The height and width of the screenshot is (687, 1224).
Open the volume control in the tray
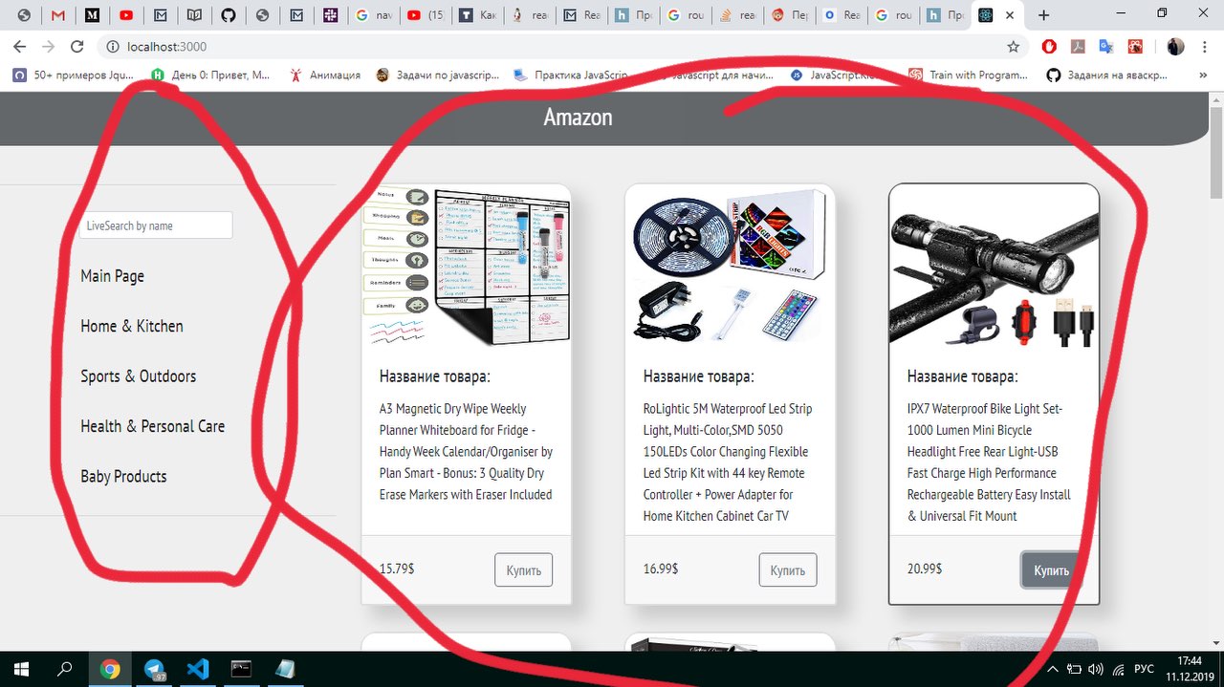[1096, 669]
